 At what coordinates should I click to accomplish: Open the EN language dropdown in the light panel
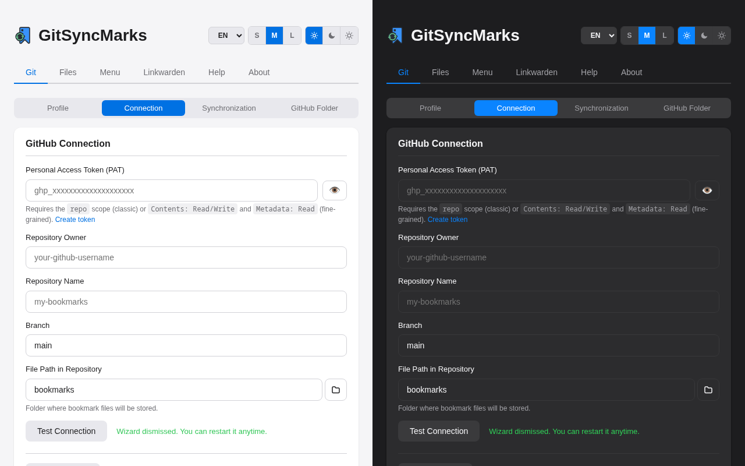(226, 36)
